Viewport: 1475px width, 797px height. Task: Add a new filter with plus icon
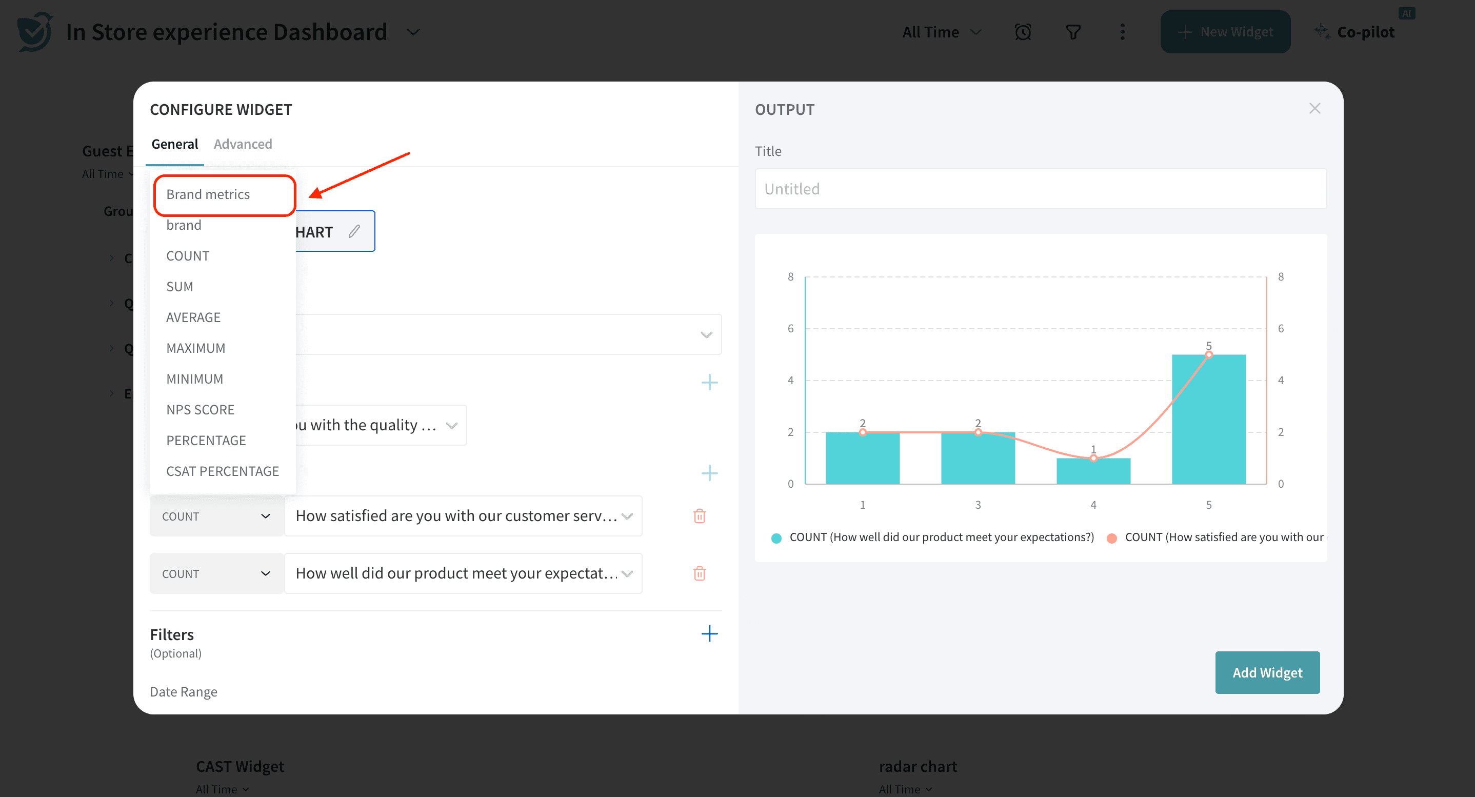709,633
